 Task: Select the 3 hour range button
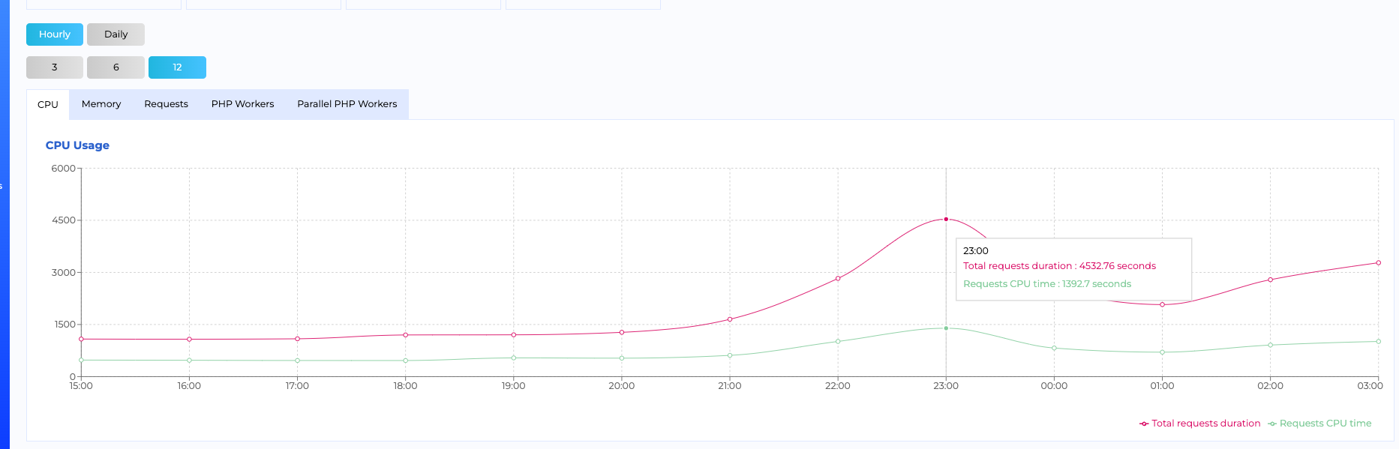(x=55, y=67)
